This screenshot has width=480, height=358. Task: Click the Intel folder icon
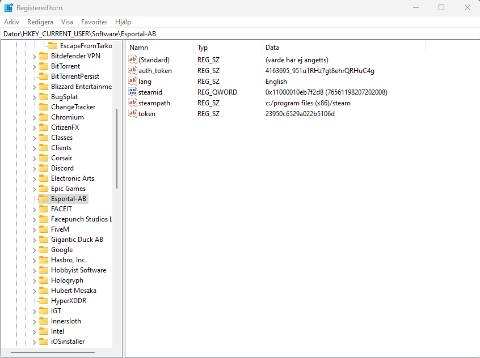pyautogui.click(x=44, y=331)
